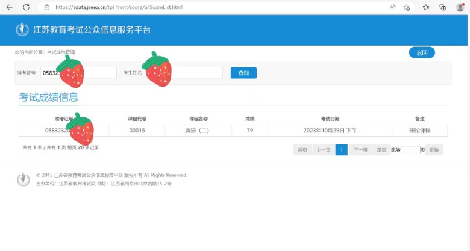Click the browser back arrow
Image resolution: width=470 pixels, height=251 pixels.
(9, 7)
